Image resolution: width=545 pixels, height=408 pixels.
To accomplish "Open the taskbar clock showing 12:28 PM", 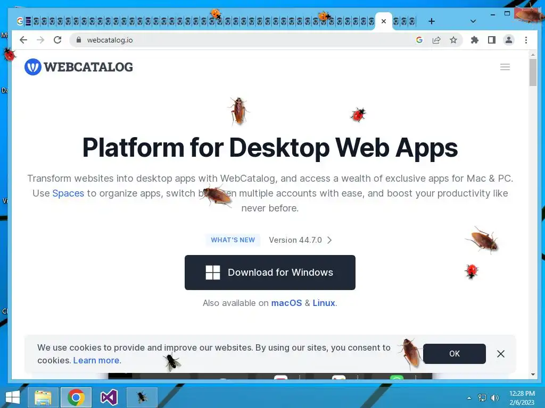I will pyautogui.click(x=522, y=398).
